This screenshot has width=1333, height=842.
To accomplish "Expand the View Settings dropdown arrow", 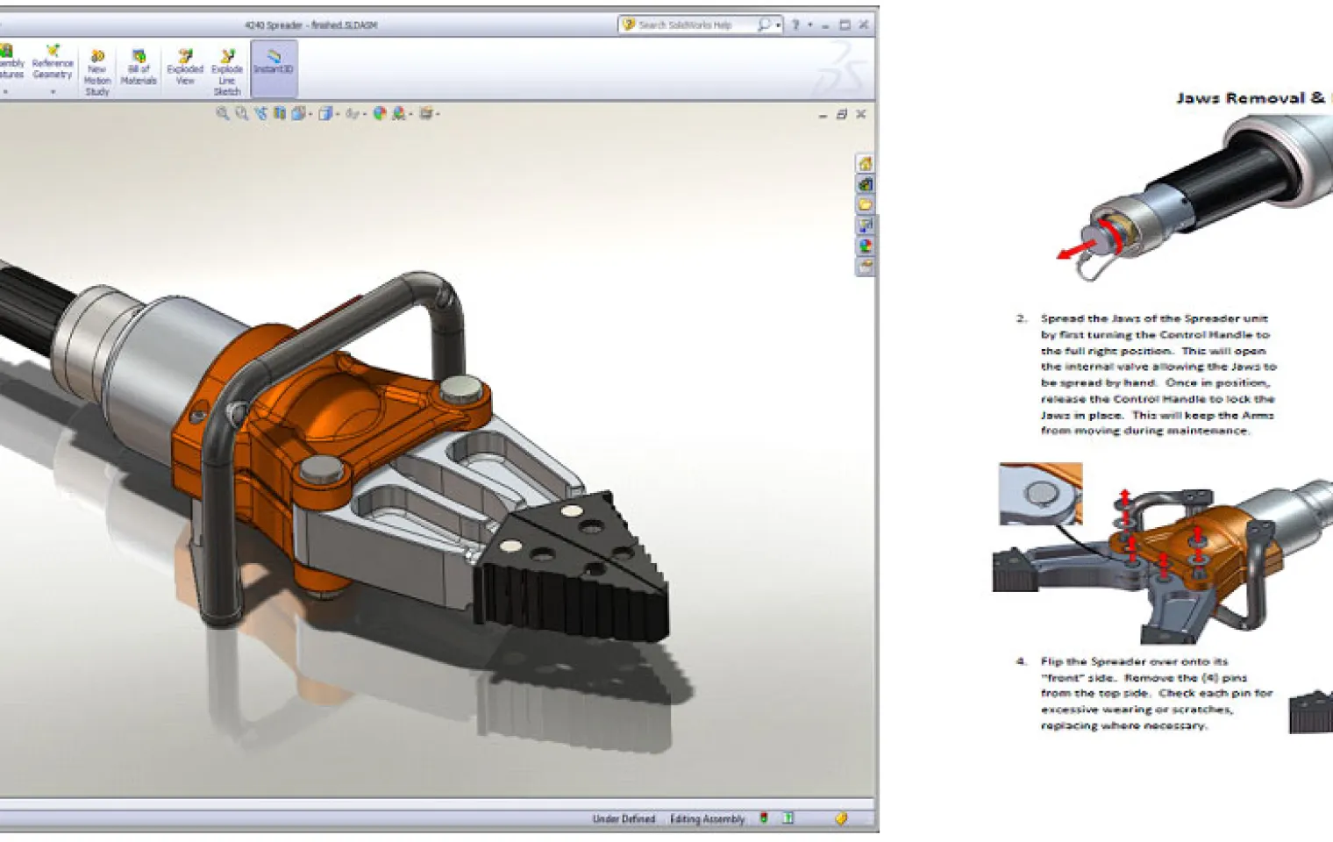I will [438, 114].
